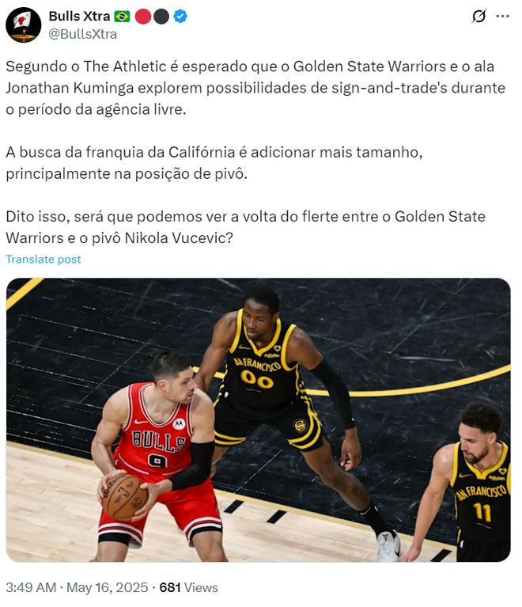The image size is (522, 607).
Task: Open the Grok explain-post icon
Action: (x=479, y=17)
